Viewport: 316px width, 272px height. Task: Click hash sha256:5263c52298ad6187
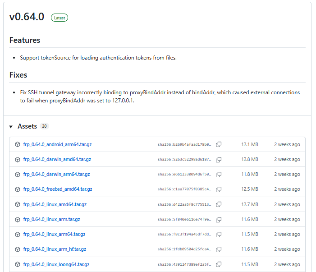[x=184, y=159]
